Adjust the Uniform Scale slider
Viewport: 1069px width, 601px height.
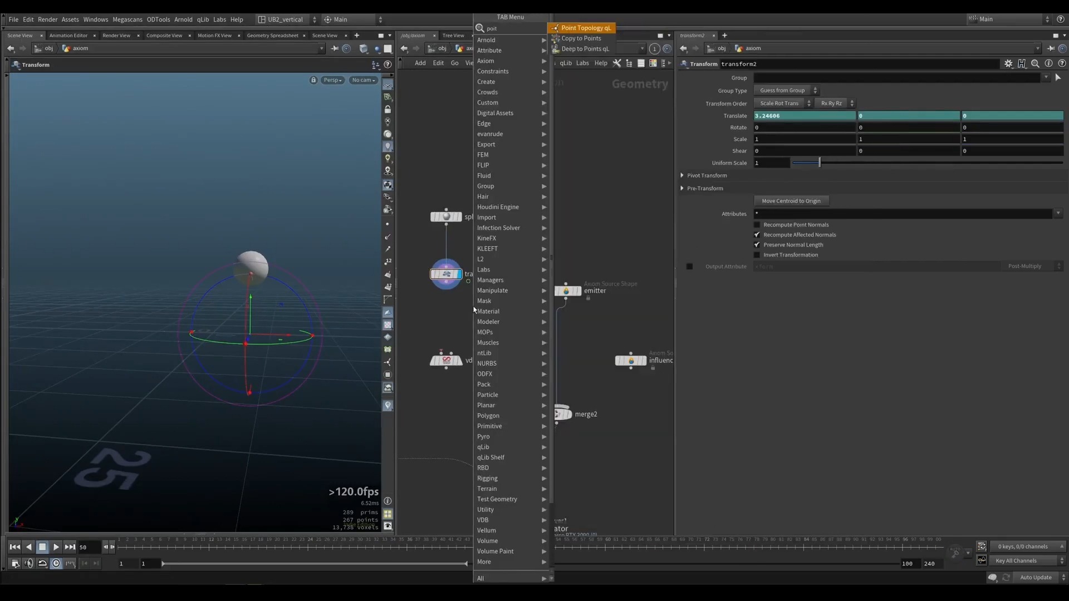pyautogui.click(x=819, y=162)
